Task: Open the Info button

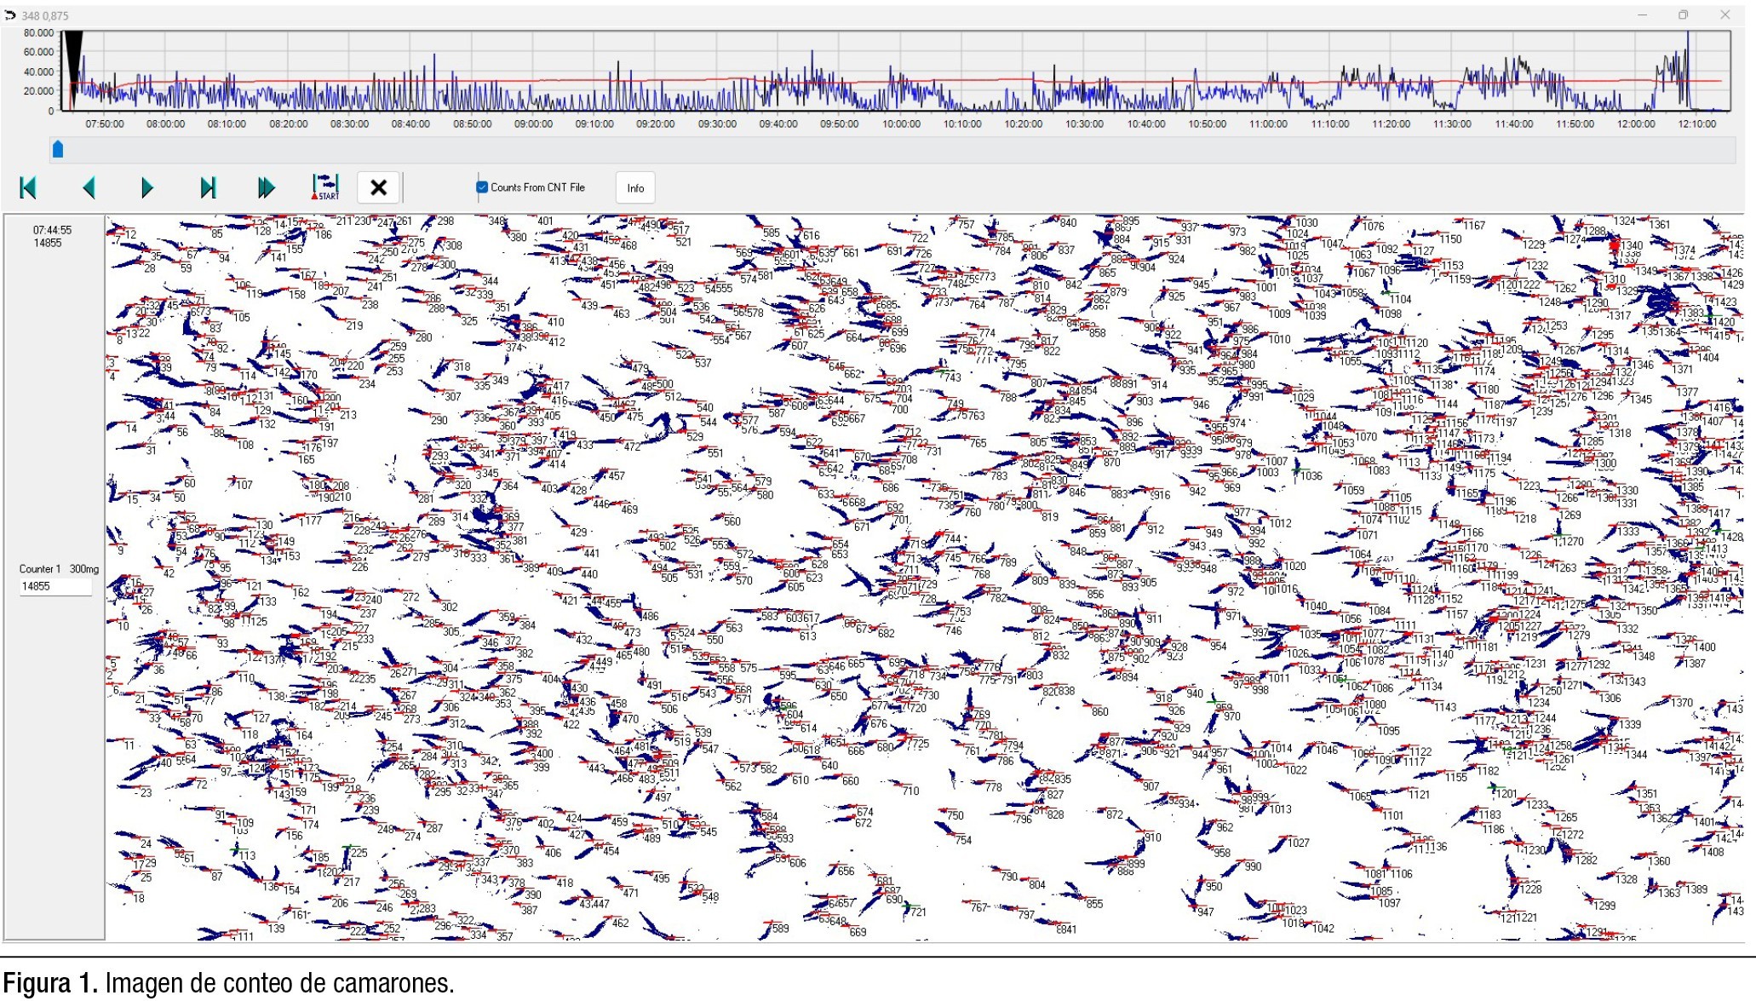Action: [635, 188]
